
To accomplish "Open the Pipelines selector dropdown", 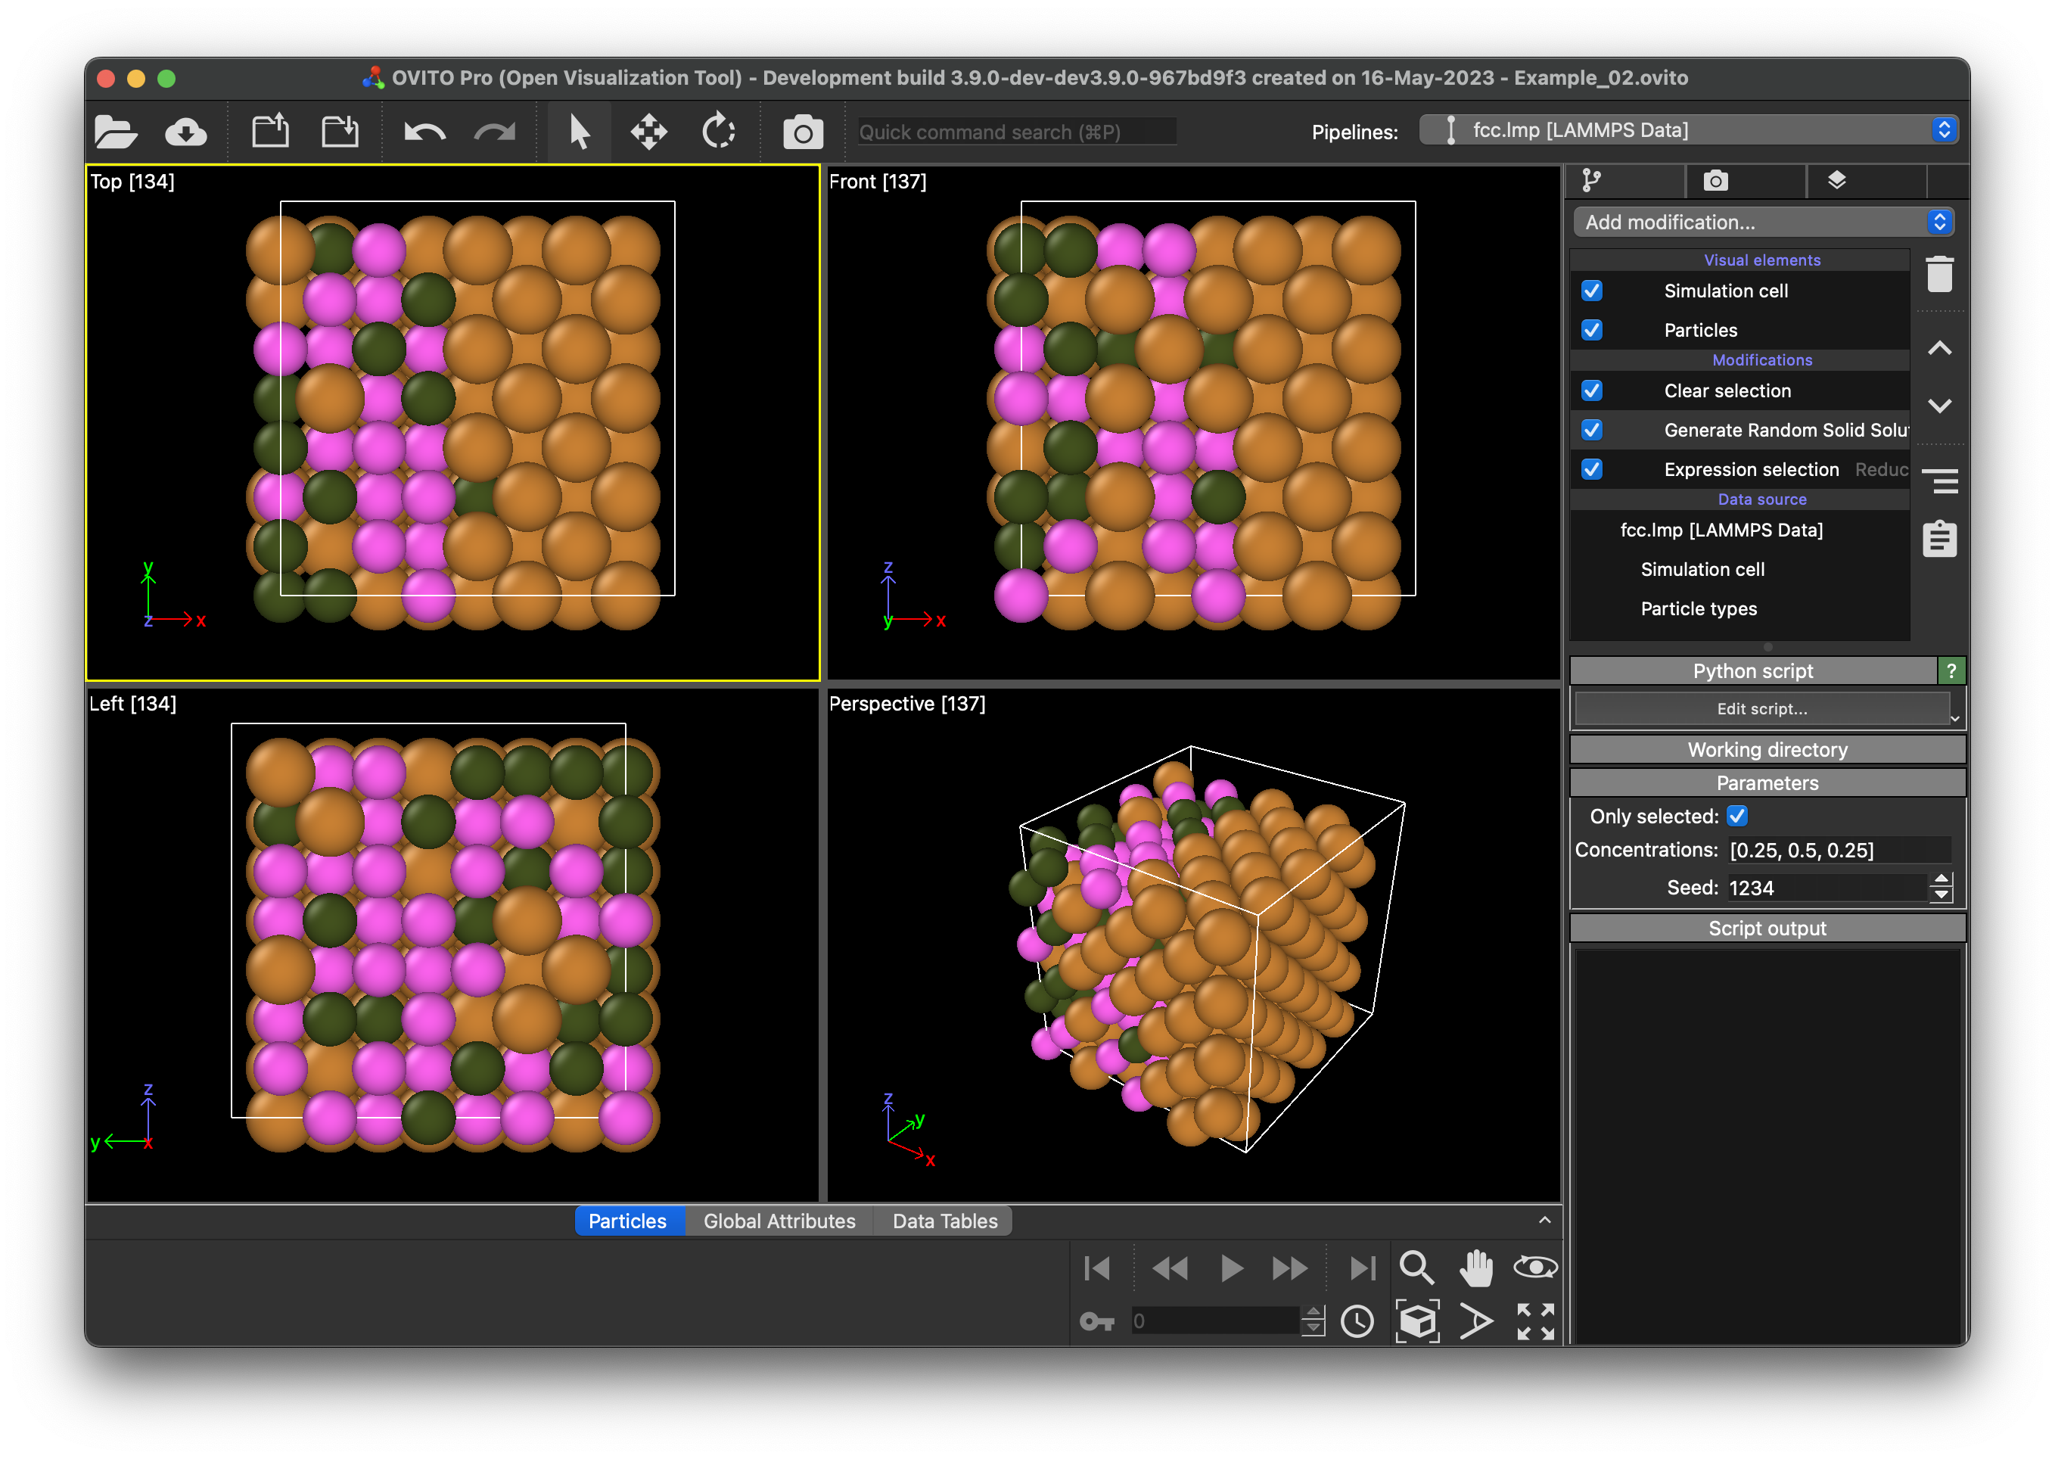I will (x=1687, y=130).
